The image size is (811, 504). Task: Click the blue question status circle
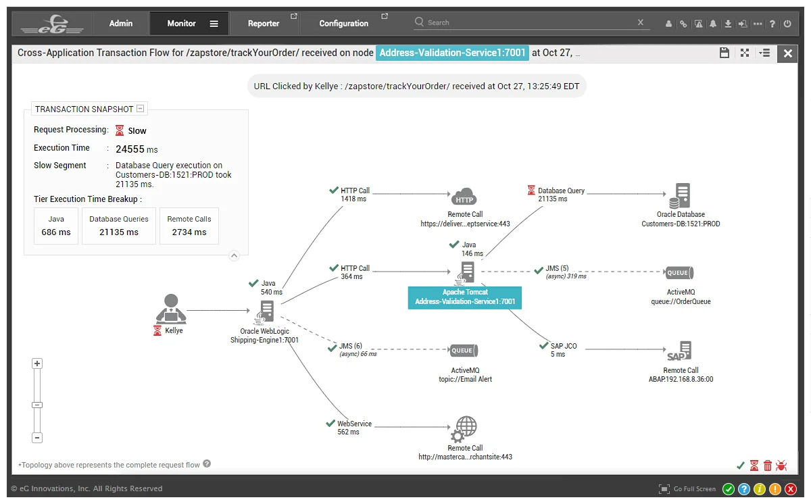coord(744,489)
